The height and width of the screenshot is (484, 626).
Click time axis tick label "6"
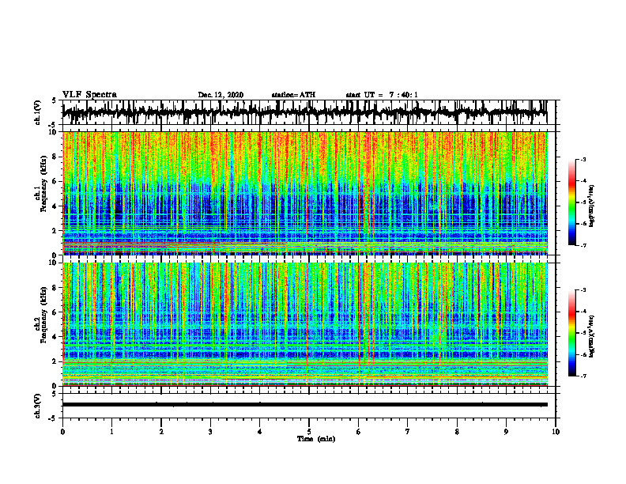[358, 432]
